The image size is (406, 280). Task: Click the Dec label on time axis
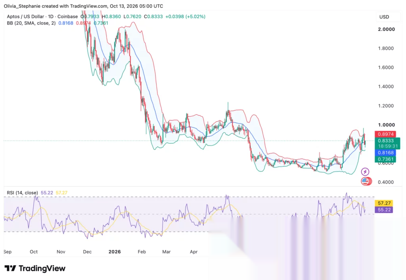point(87,252)
